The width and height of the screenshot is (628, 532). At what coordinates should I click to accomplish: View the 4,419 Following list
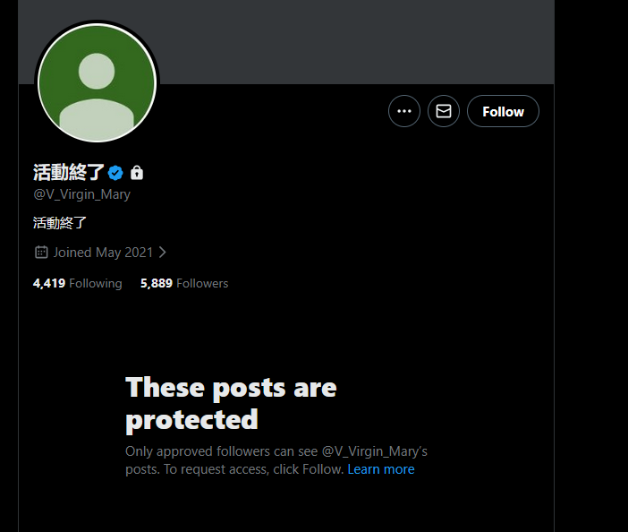[77, 283]
